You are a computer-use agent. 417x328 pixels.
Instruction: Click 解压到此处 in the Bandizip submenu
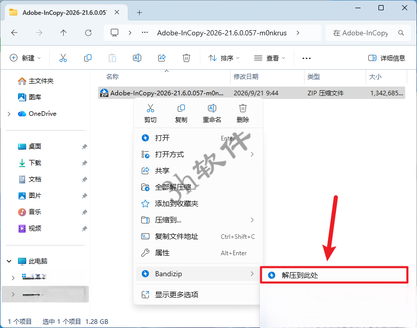pyautogui.click(x=334, y=275)
